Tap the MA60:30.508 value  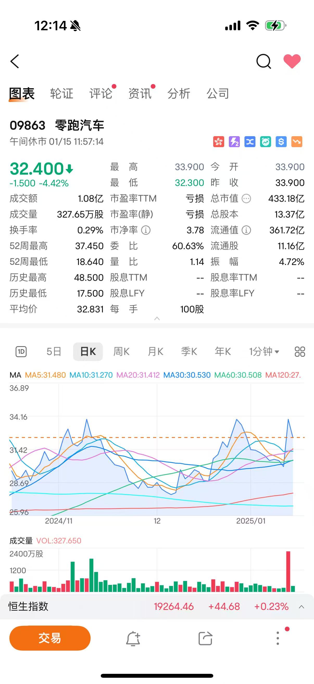click(x=238, y=375)
